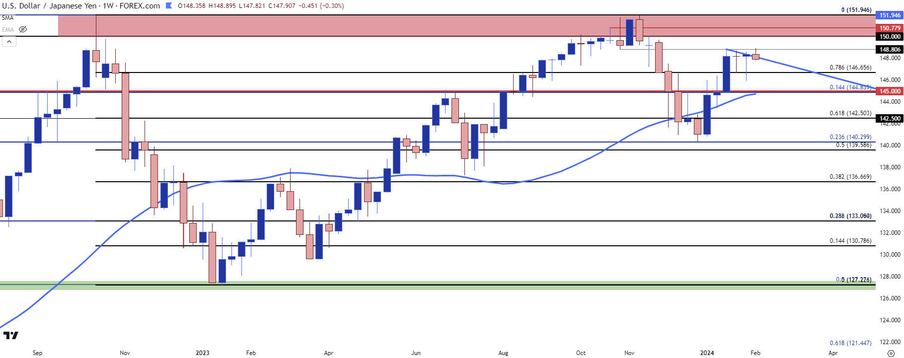Click the Fibonacci label 0.236 (140.299)
Image resolution: width=904 pixels, height=358 pixels.
pyautogui.click(x=850, y=137)
